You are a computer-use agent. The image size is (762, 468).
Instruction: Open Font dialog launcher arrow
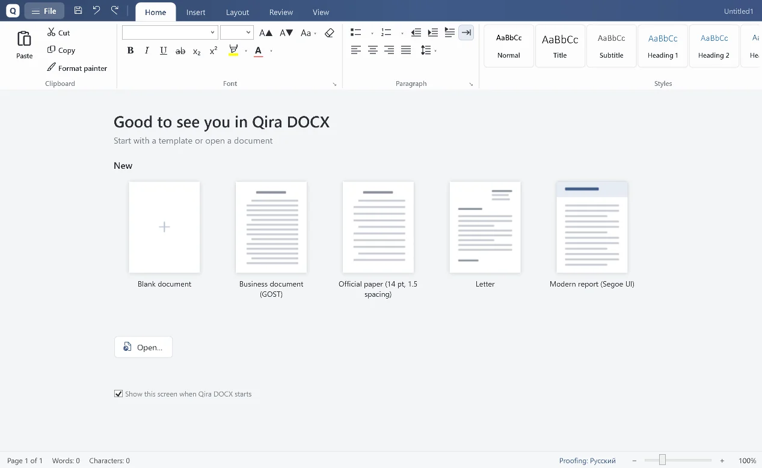tap(334, 84)
